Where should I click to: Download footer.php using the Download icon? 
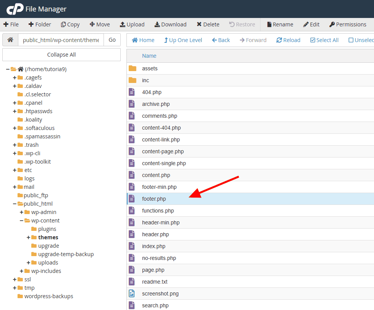coord(170,24)
